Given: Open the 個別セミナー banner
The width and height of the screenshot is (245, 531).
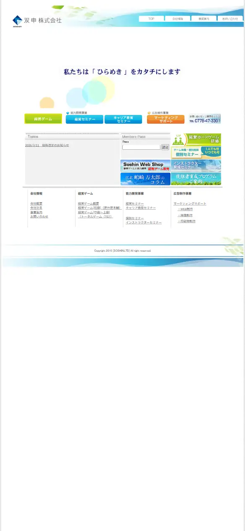Looking at the screenshot, I should point(196,152).
